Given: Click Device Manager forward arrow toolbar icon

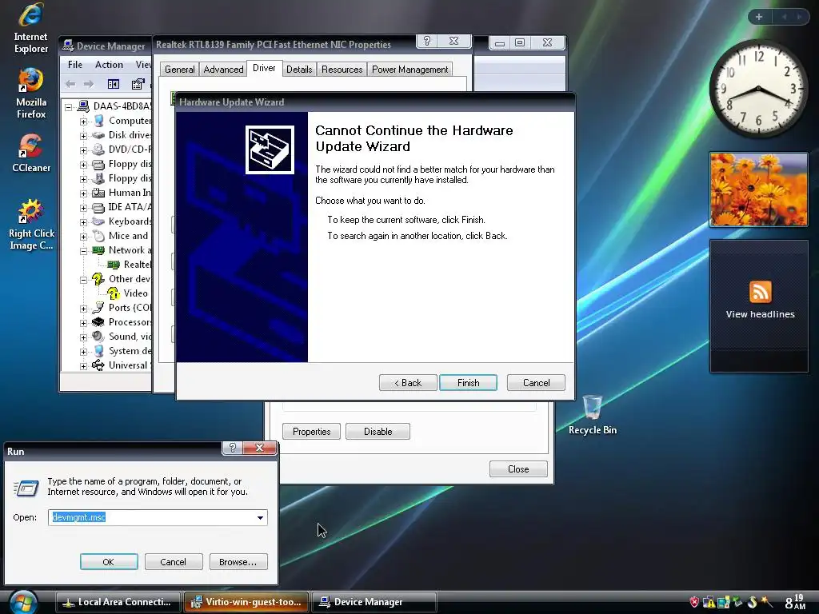Looking at the screenshot, I should click(89, 84).
